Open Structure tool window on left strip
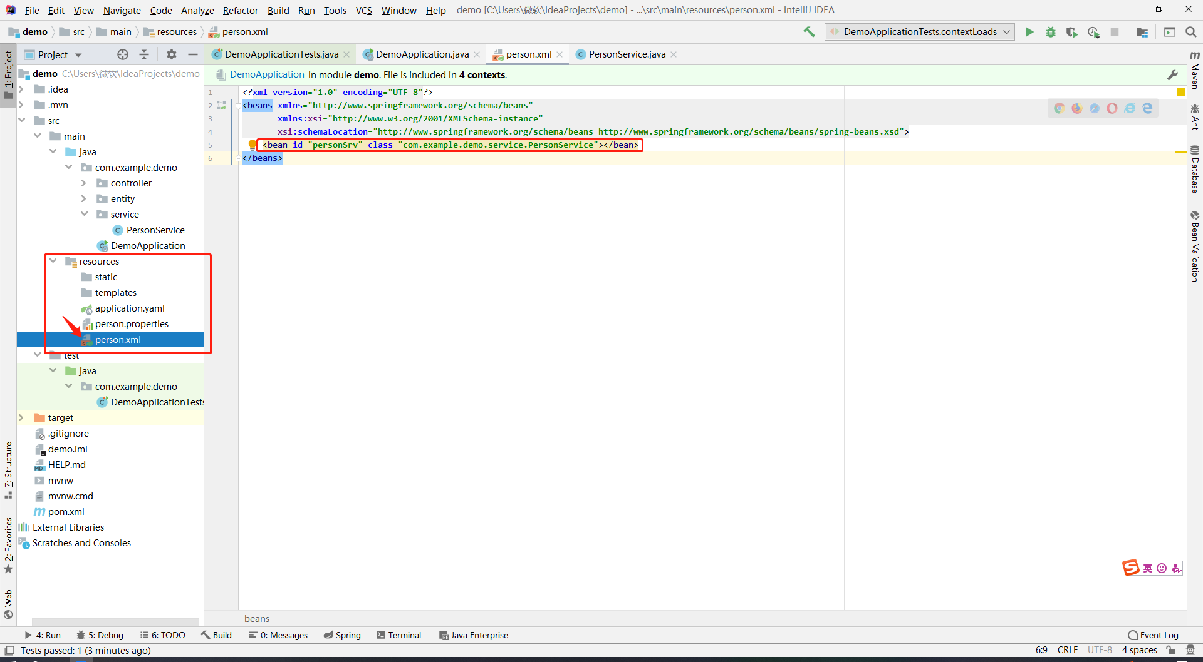Screen dimensions: 1203x662 tap(8, 471)
